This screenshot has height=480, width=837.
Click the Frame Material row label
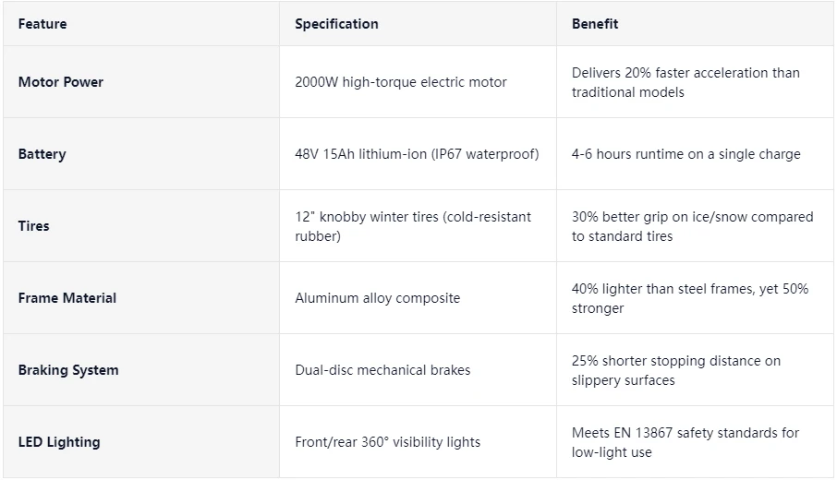pyautogui.click(x=67, y=298)
